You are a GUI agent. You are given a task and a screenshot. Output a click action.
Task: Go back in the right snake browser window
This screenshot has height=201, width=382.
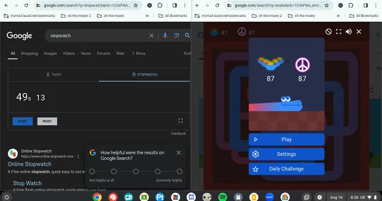(197, 5)
